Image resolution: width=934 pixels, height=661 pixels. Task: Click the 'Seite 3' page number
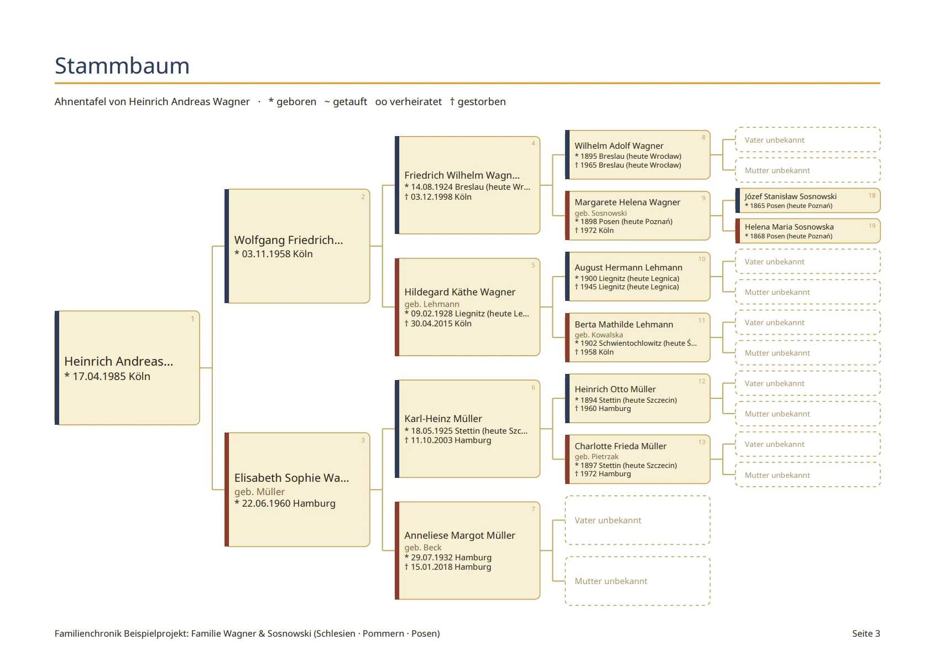866,633
